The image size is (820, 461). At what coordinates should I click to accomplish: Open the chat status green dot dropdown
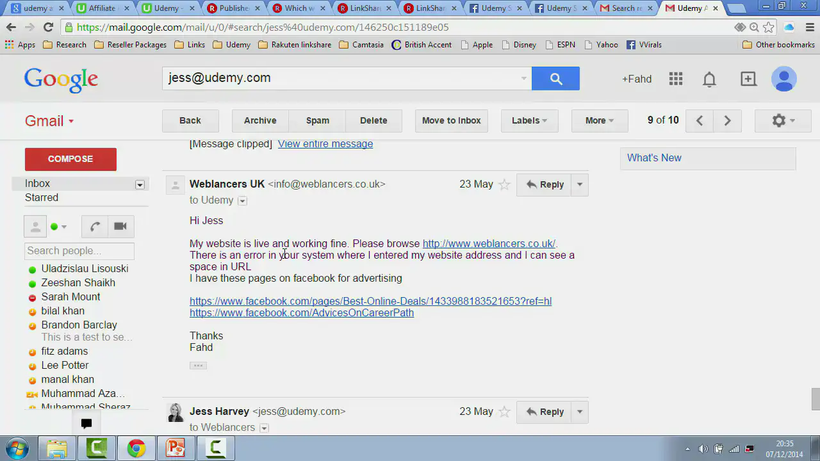coord(58,227)
